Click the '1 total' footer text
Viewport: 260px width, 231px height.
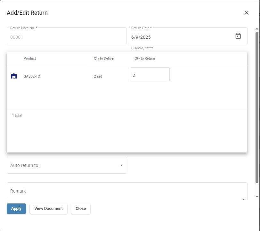(17, 115)
